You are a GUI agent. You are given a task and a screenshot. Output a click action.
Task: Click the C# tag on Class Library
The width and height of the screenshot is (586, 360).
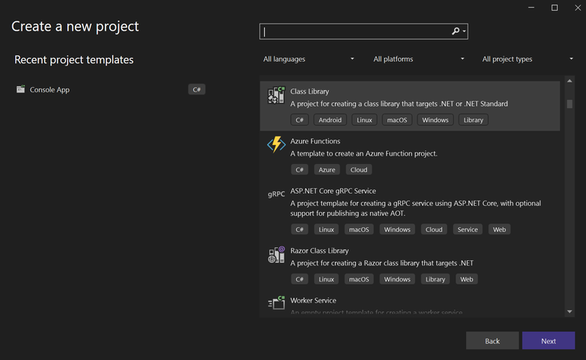point(299,120)
